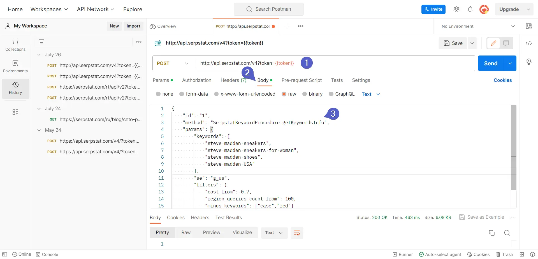Open the environment quick look icon
Viewport: 538px width, 259px height.
click(529, 26)
